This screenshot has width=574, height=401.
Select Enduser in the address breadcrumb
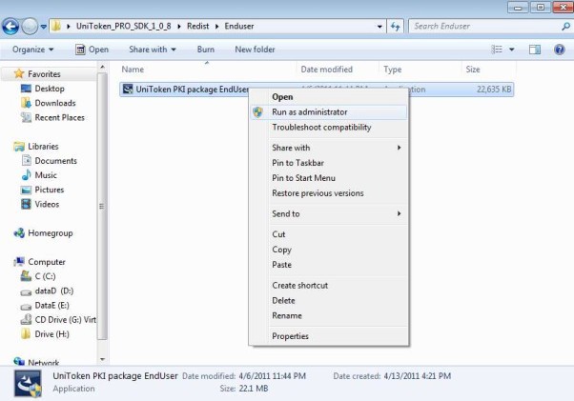tap(239, 26)
